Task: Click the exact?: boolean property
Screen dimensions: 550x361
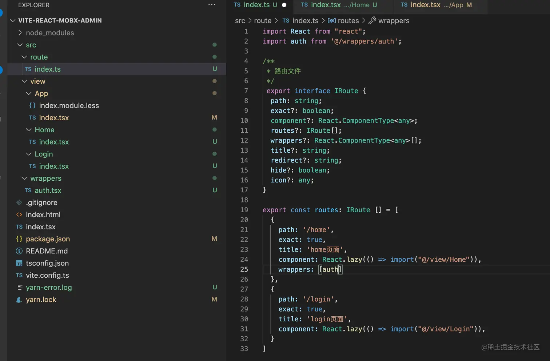Action: [302, 111]
